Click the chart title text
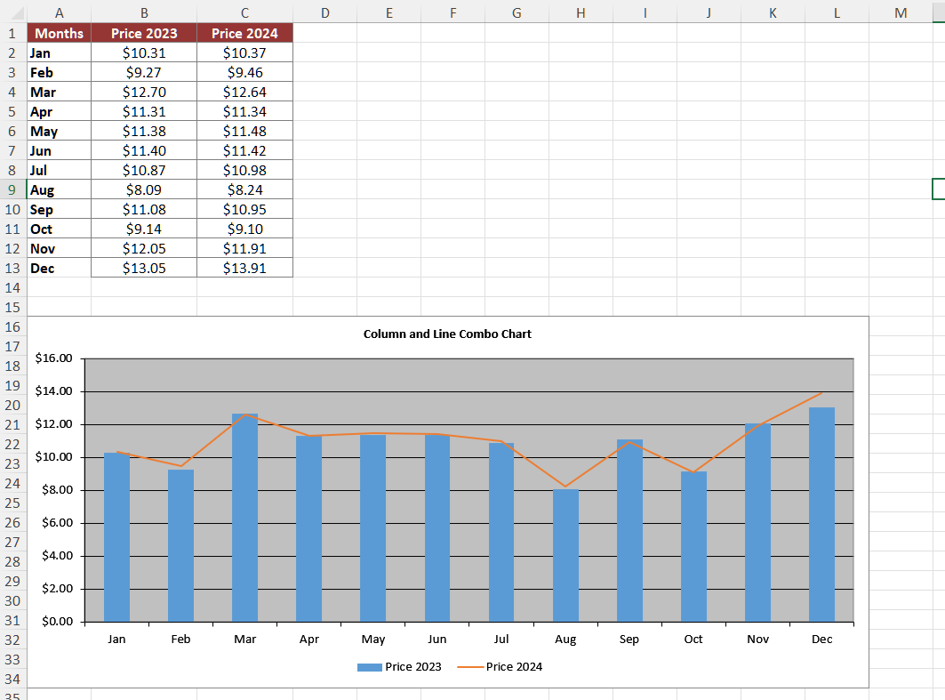 pyautogui.click(x=447, y=334)
